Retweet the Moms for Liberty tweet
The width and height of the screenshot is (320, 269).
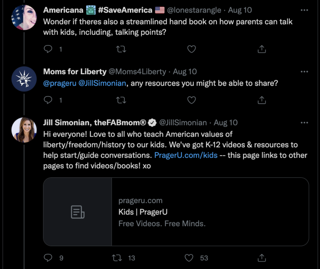[121, 100]
